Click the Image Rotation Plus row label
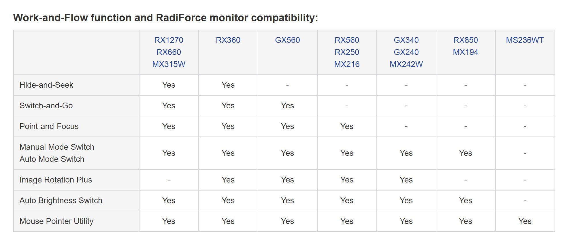The image size is (573, 246). [x=56, y=180]
